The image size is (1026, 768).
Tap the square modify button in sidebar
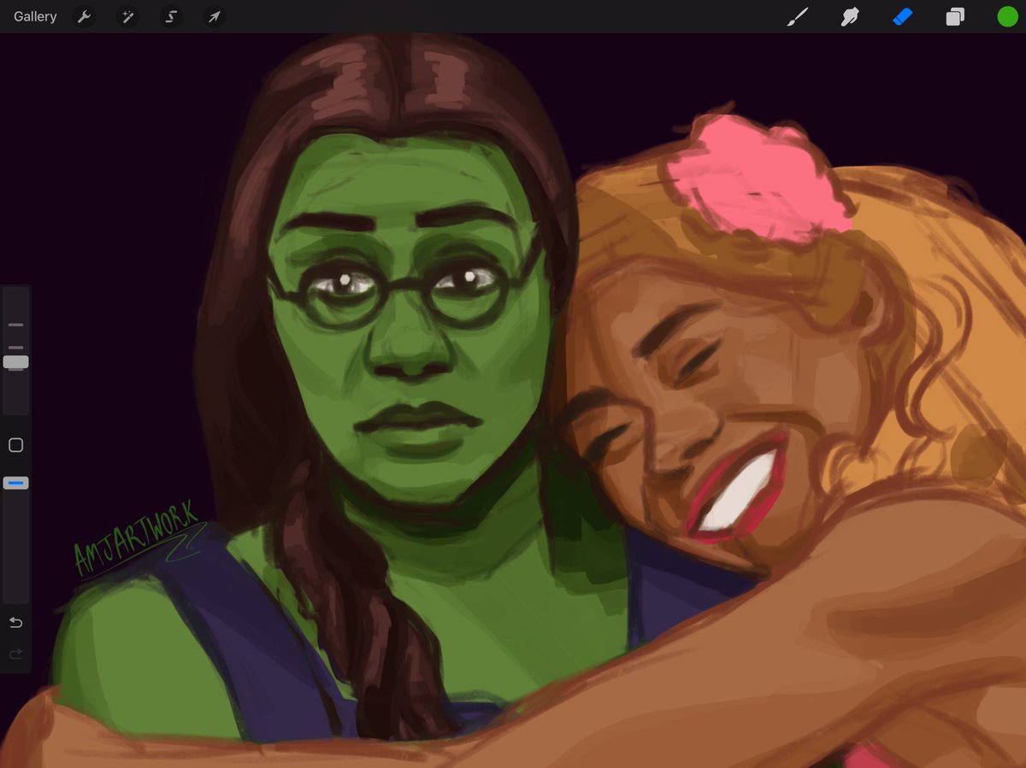click(x=15, y=445)
